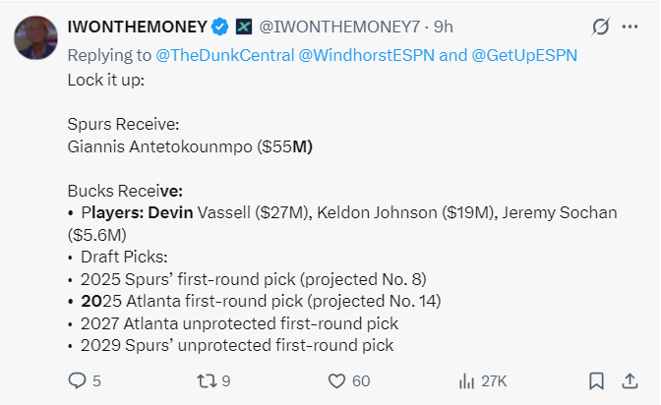
Task: Click the square affiliate badge beside the name
Action: 244,27
